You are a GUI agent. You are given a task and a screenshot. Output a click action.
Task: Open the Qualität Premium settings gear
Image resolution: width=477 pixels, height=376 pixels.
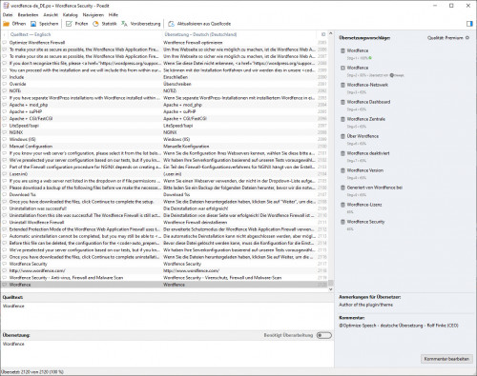point(467,38)
